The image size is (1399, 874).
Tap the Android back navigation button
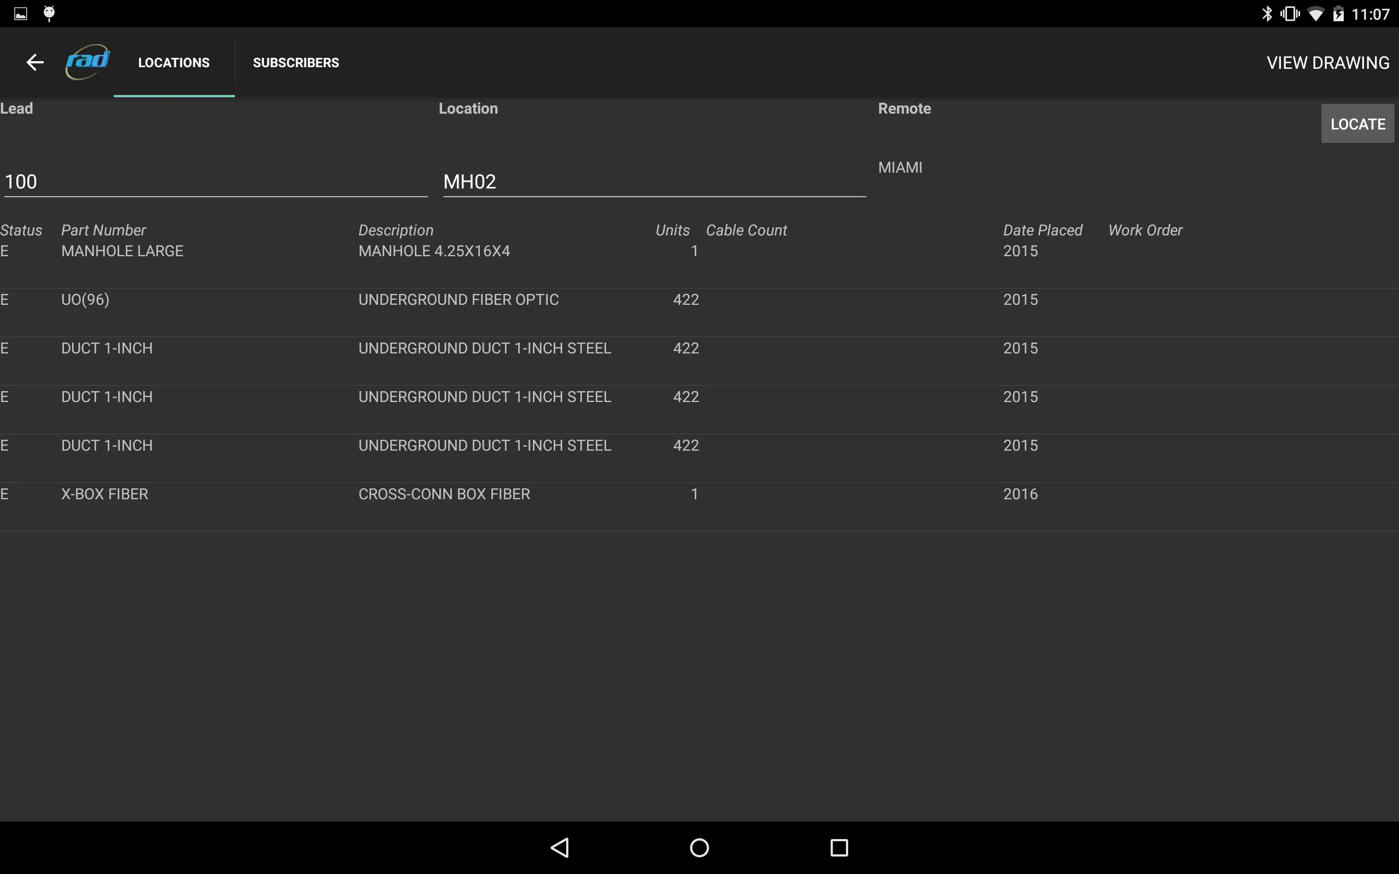pos(560,847)
